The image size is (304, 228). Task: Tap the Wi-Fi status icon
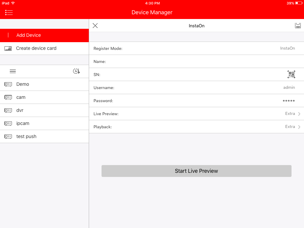[x=13, y=3]
